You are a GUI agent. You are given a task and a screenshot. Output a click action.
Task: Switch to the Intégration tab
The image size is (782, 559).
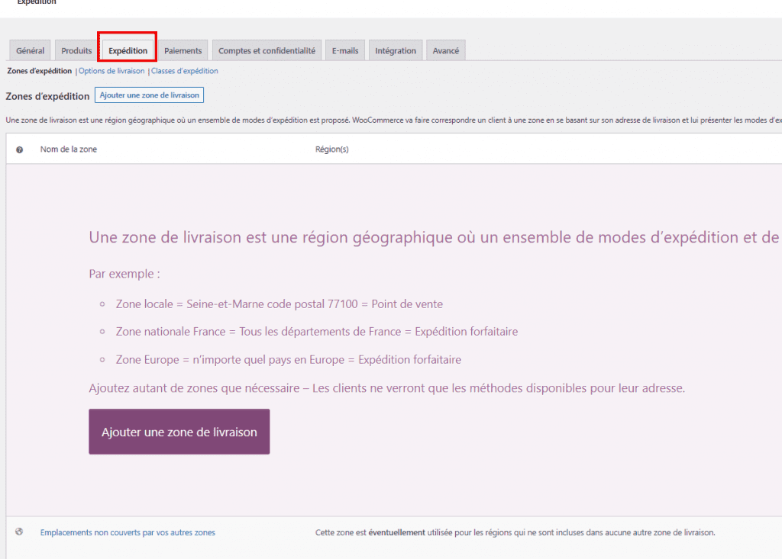[396, 50]
